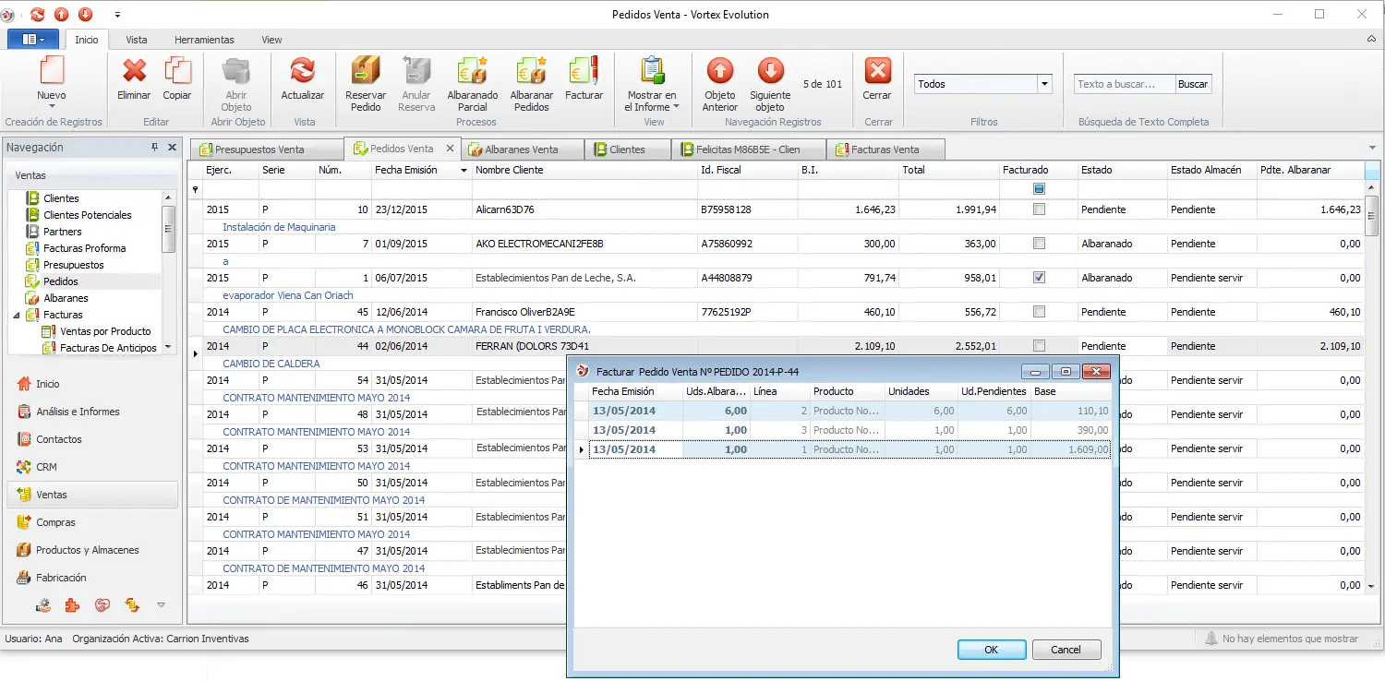Click the Reservar Pedido icon
Image resolution: width=1385 pixels, height=681 pixels.
click(x=366, y=70)
